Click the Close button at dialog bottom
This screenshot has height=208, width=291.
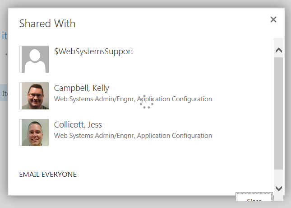point(254,197)
